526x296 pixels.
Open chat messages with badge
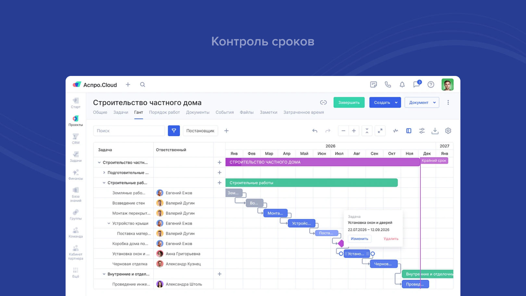point(417,84)
